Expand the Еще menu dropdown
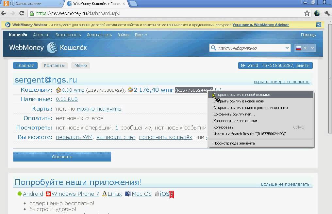 click(x=141, y=35)
